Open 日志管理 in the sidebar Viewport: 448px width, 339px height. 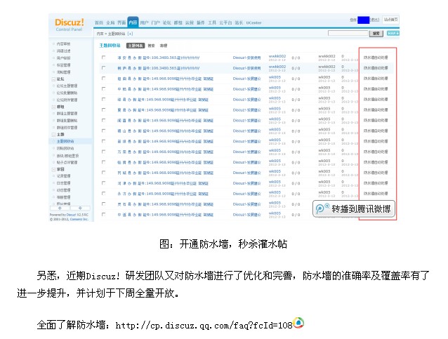[63, 183]
